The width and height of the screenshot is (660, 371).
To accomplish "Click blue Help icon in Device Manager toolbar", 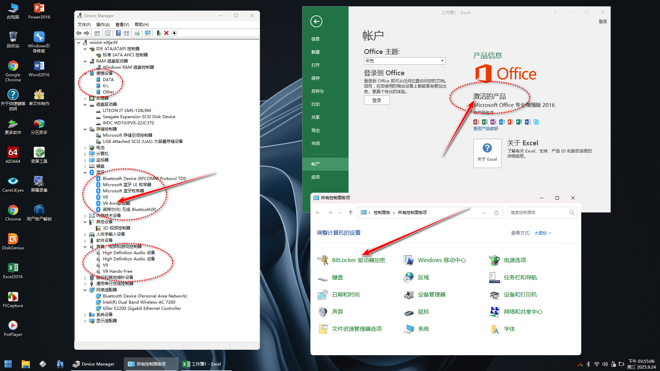I will (118, 33).
